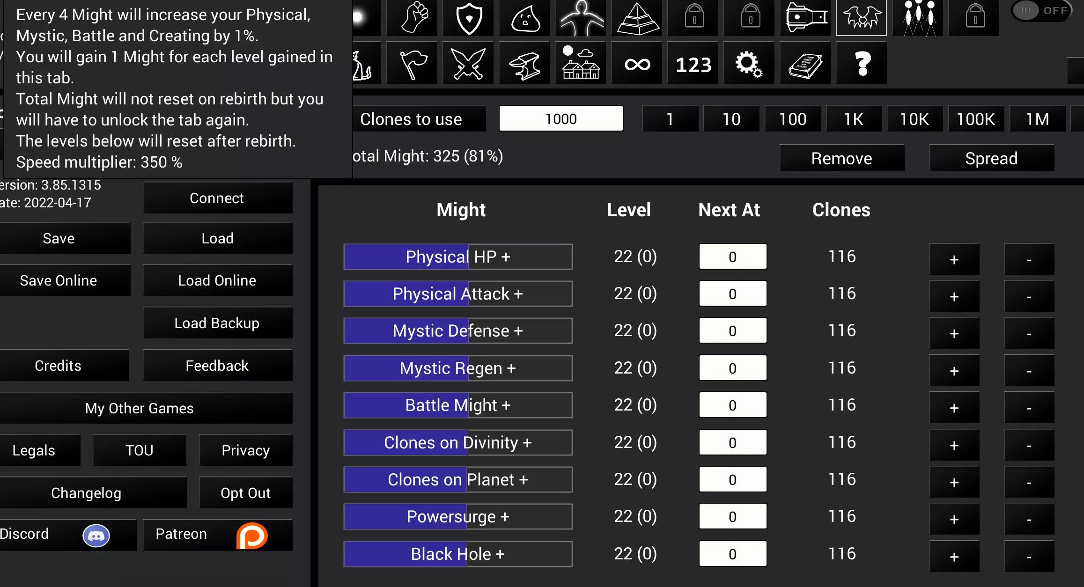Viewport: 1084px width, 587px height.
Task: Remove clones from Black Hole with minus
Action: click(1029, 557)
